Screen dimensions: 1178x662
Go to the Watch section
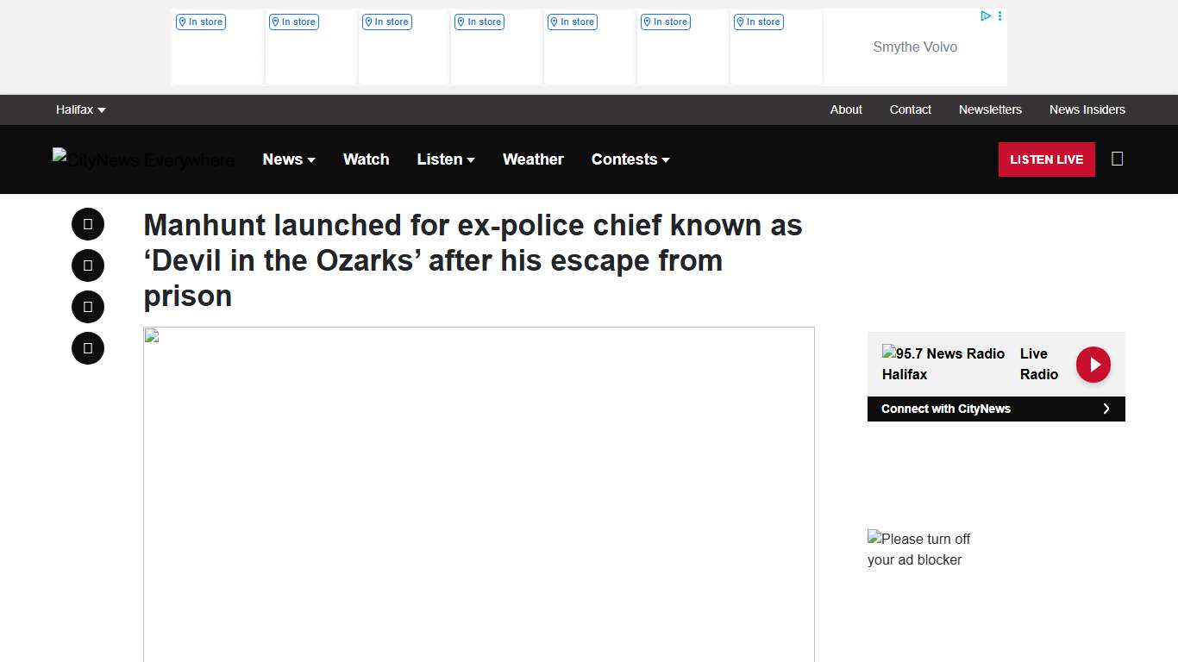pos(366,159)
